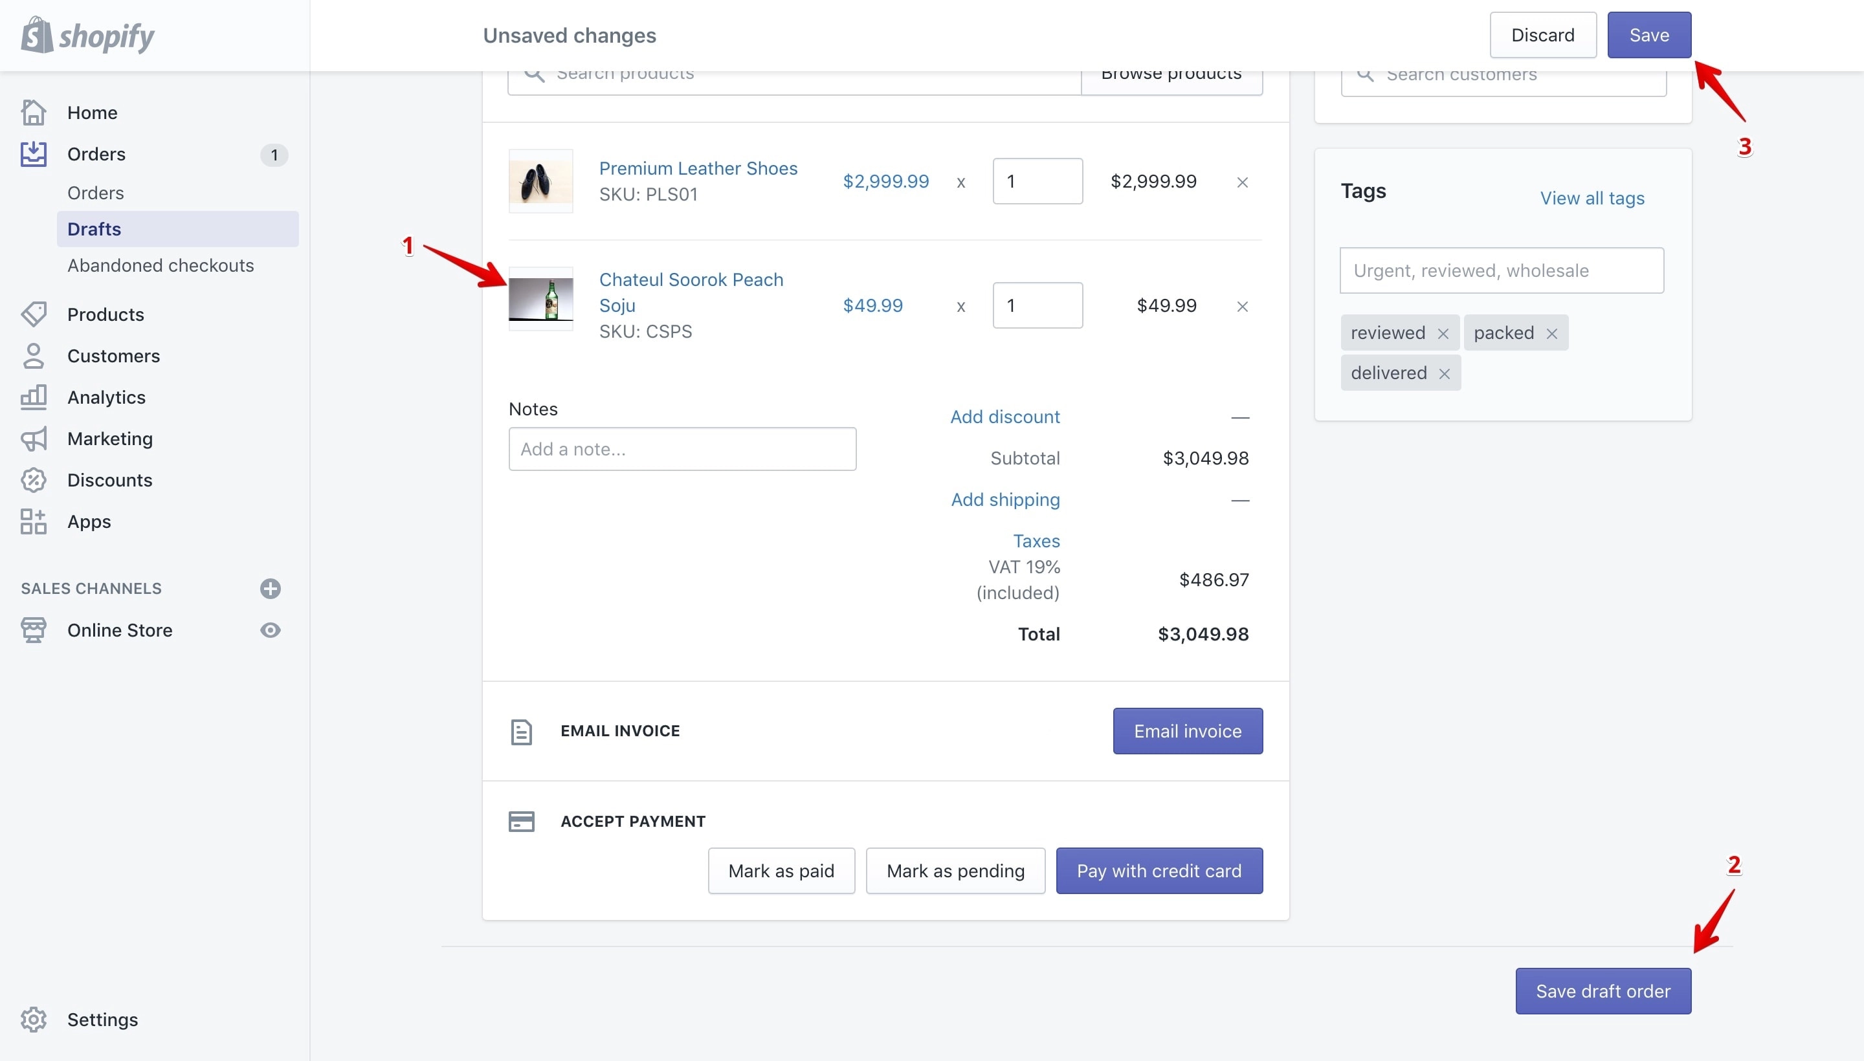Click the Customers person icon
This screenshot has height=1061, width=1864.
(x=34, y=356)
